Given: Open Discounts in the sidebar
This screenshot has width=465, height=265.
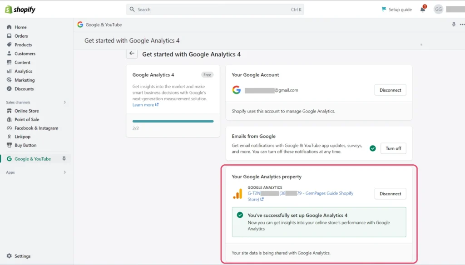Looking at the screenshot, I should coord(24,88).
